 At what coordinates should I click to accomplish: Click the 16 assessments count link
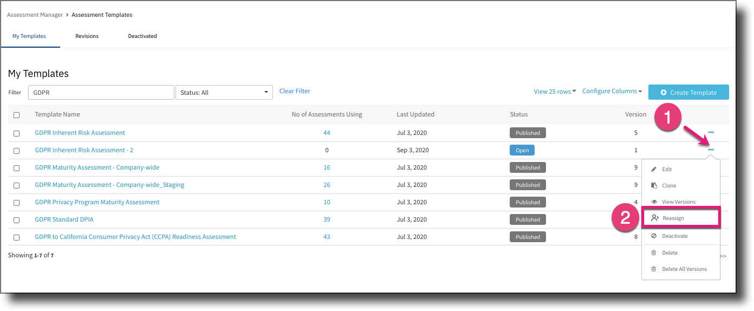(327, 167)
